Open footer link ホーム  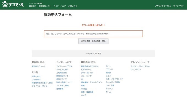click(108, 92)
